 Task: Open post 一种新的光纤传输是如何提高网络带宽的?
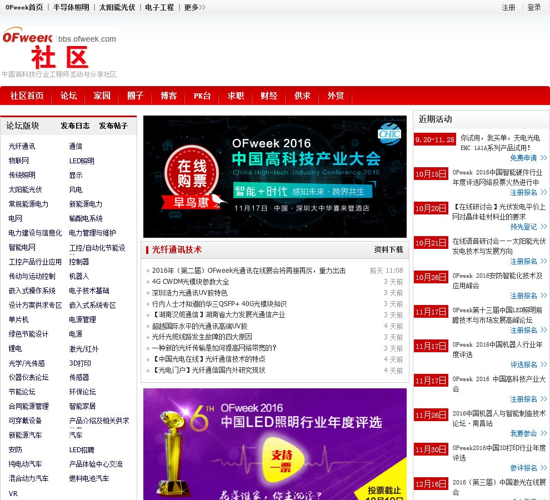click(214, 348)
